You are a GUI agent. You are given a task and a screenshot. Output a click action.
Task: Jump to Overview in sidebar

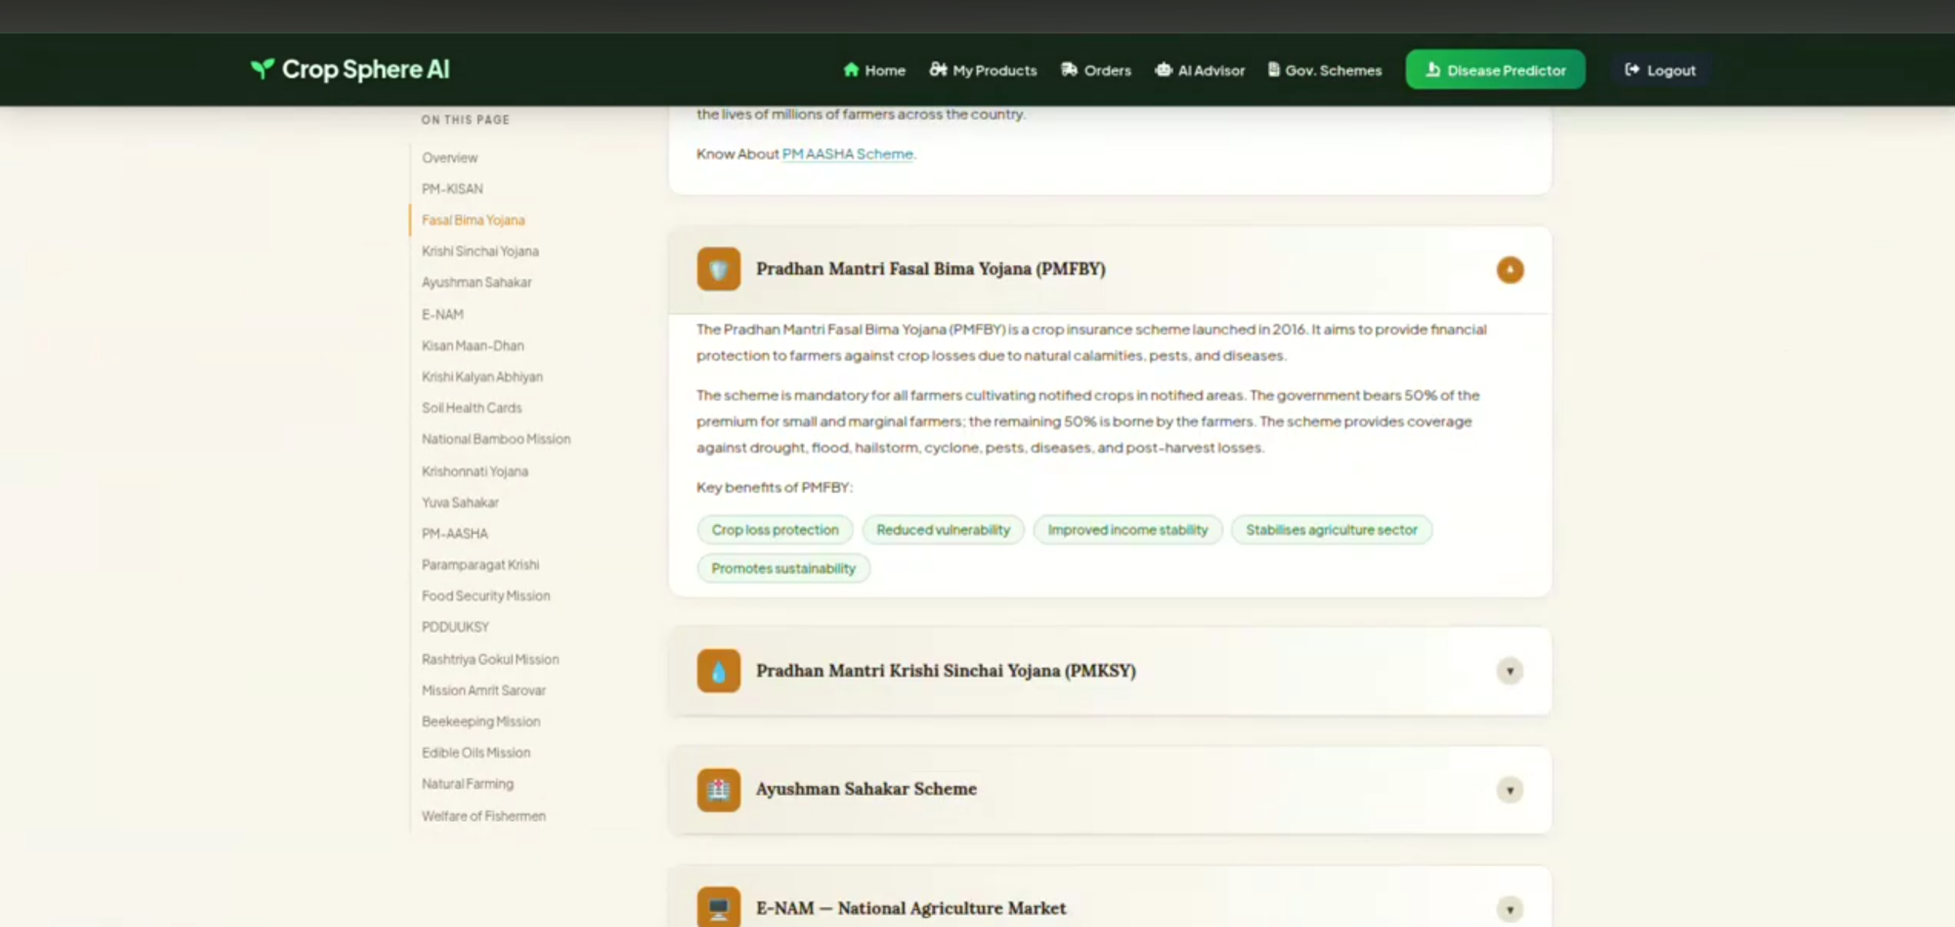pyautogui.click(x=449, y=157)
